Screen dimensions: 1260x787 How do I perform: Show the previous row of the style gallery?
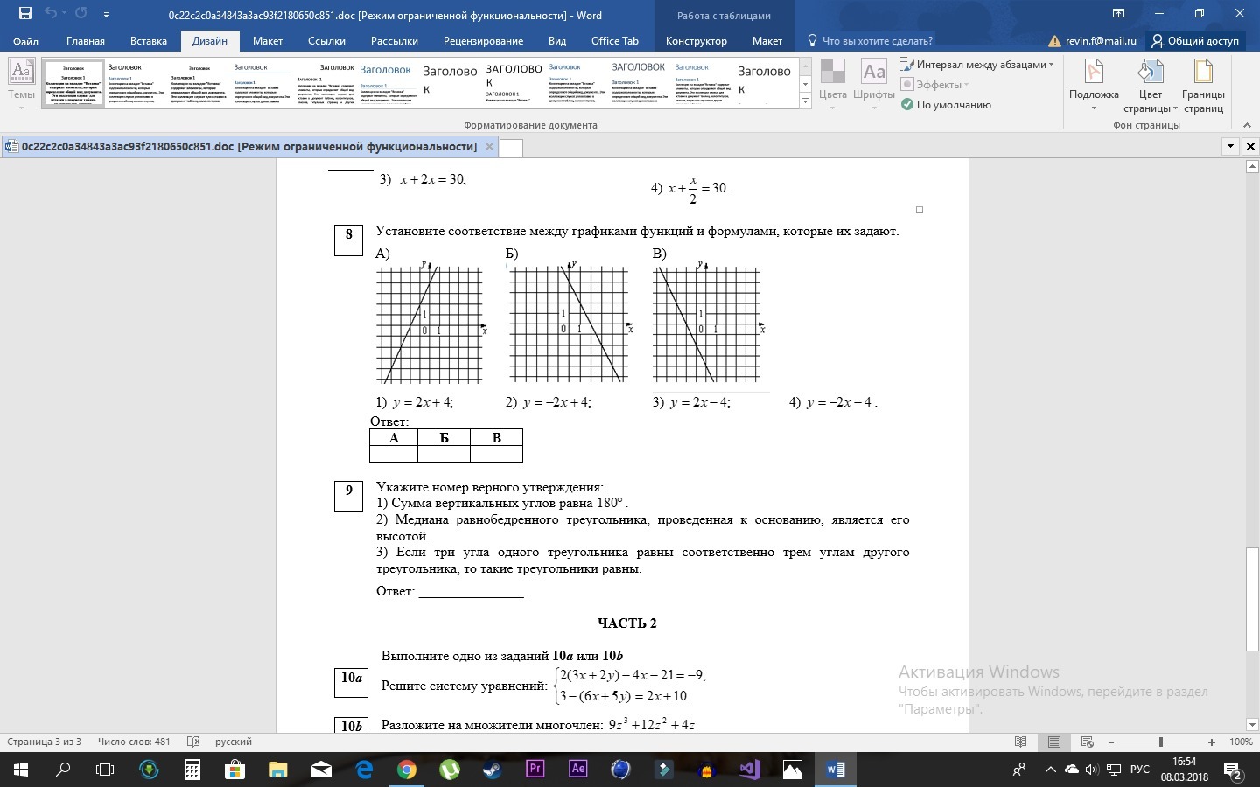click(805, 66)
